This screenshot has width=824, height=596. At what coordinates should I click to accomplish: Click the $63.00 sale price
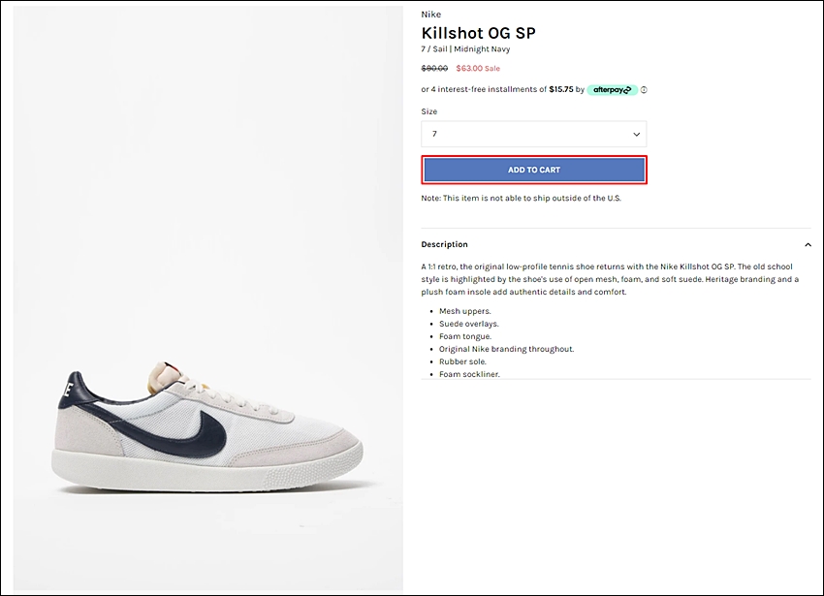[x=469, y=69]
